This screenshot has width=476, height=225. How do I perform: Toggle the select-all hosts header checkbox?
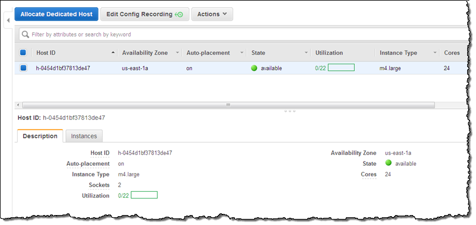pos(23,53)
